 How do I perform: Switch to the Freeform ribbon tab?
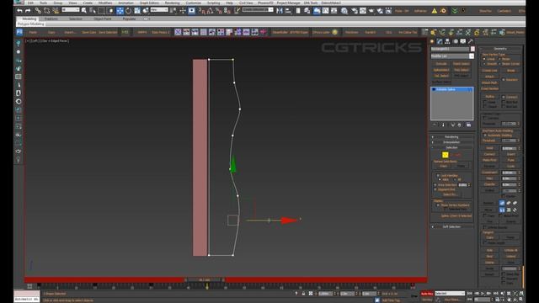[51, 19]
